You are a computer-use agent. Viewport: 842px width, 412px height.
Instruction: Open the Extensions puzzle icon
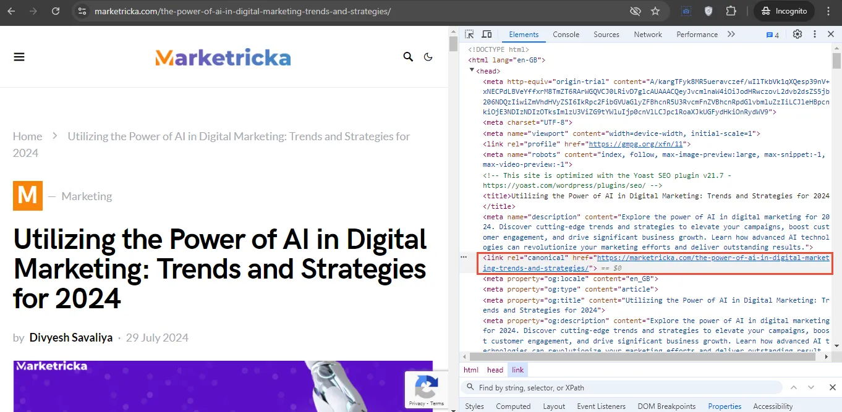coord(731,11)
